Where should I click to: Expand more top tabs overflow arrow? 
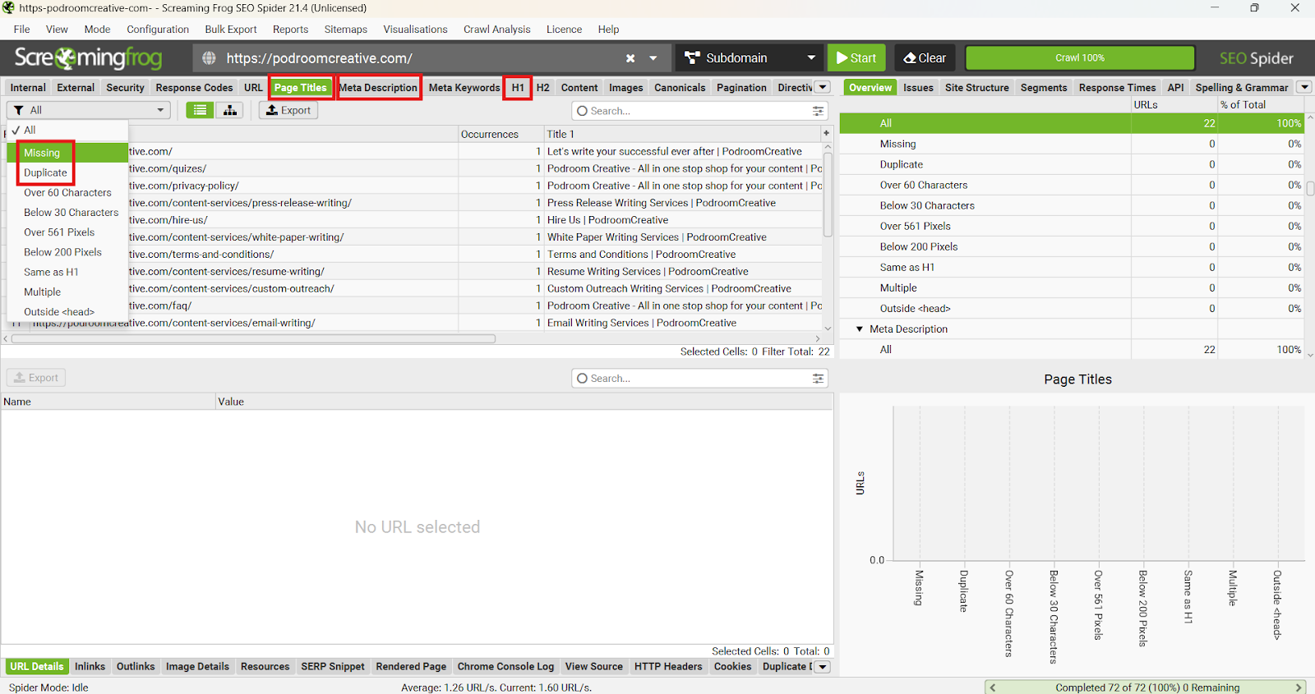823,87
